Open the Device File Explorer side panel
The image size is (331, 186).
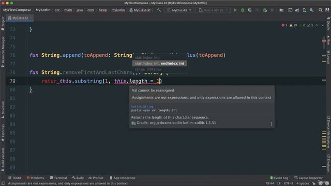tap(328, 132)
